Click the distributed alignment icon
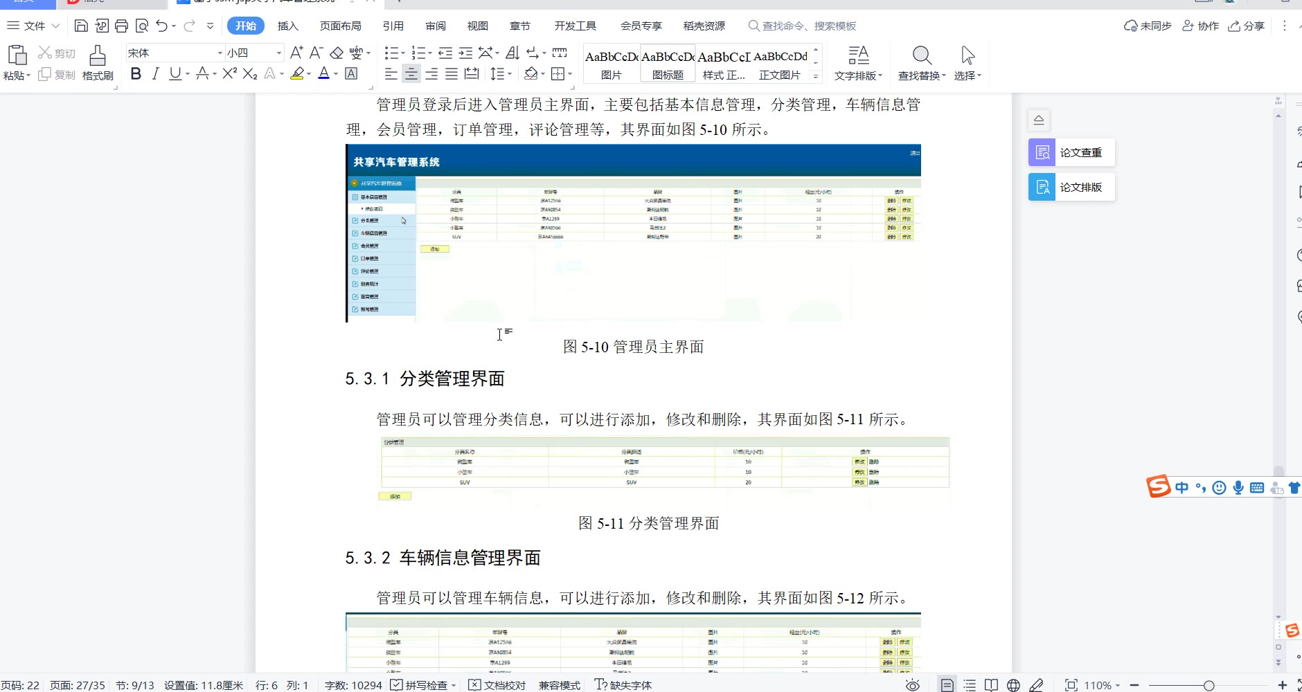 pos(472,73)
